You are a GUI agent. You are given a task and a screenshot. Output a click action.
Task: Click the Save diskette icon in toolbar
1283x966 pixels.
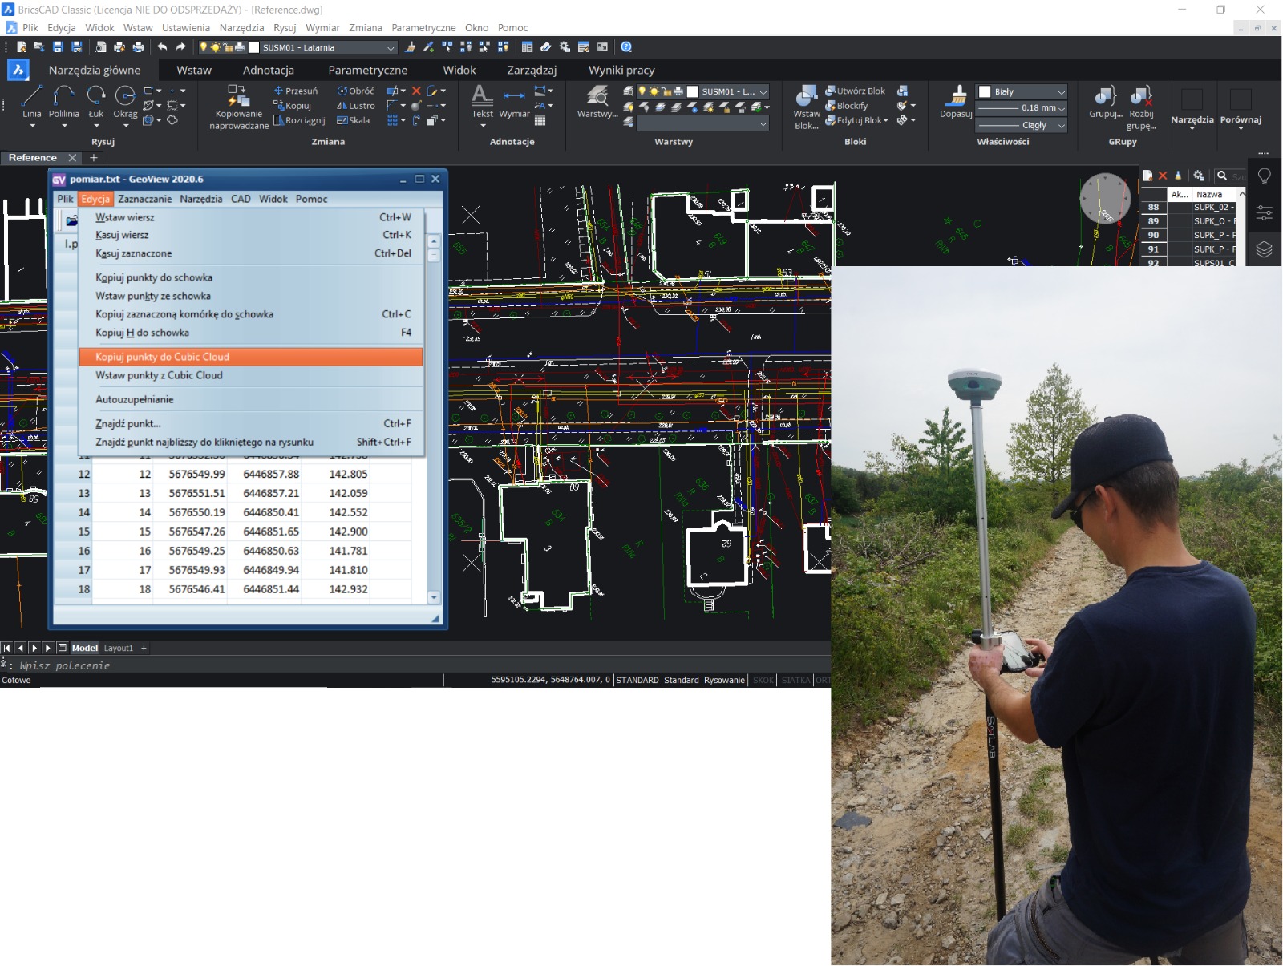click(x=58, y=47)
